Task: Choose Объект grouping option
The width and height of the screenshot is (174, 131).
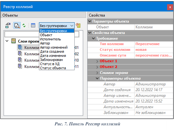Action: click(x=57, y=35)
